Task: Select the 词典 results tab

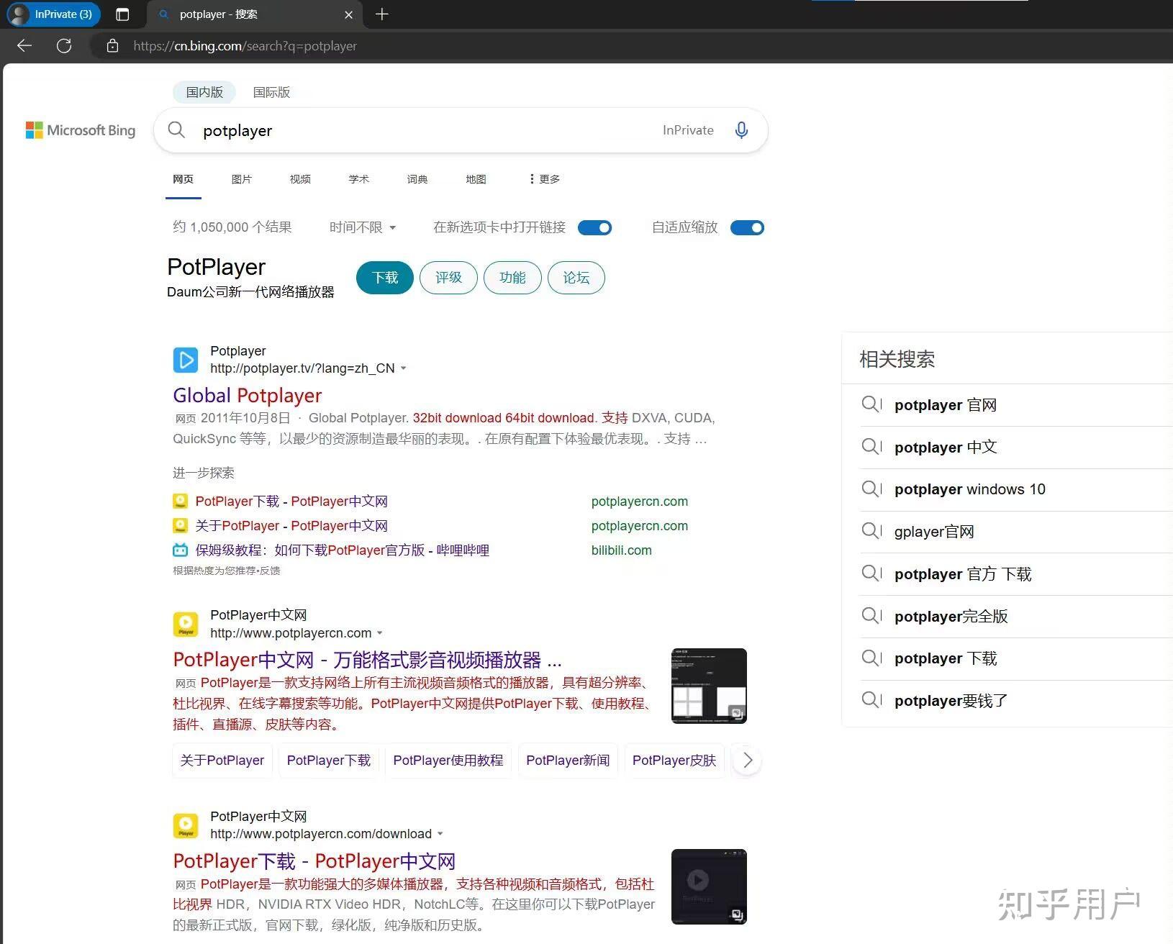Action: [x=417, y=179]
